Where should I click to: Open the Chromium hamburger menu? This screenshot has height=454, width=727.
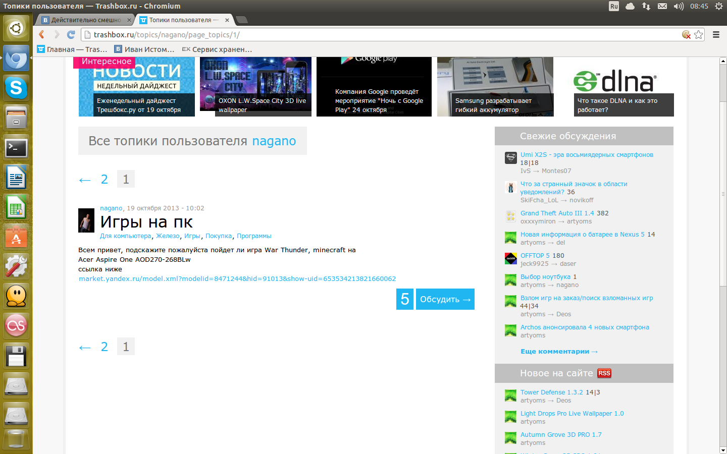pyautogui.click(x=716, y=34)
